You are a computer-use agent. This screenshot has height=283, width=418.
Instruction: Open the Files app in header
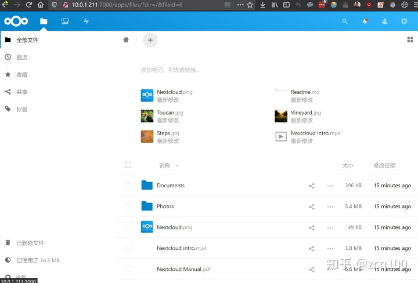pos(44,21)
